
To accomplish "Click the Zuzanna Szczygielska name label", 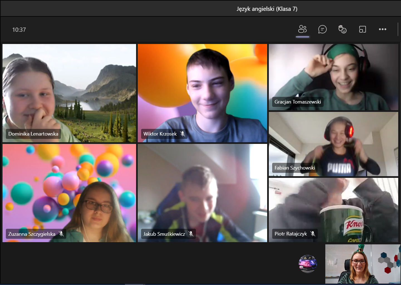I will [x=32, y=234].
